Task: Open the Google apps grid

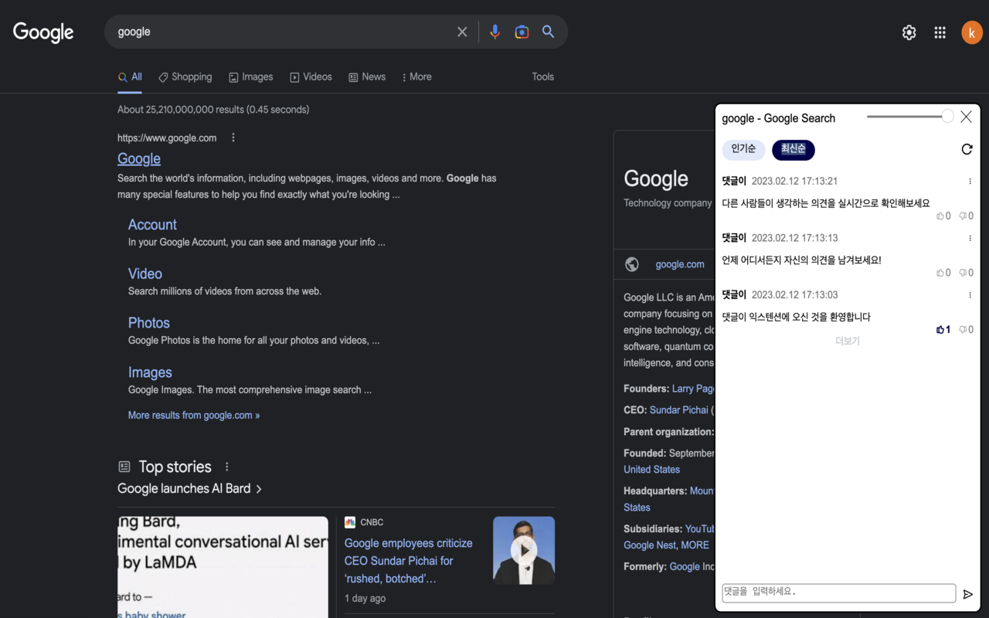Action: [x=940, y=32]
